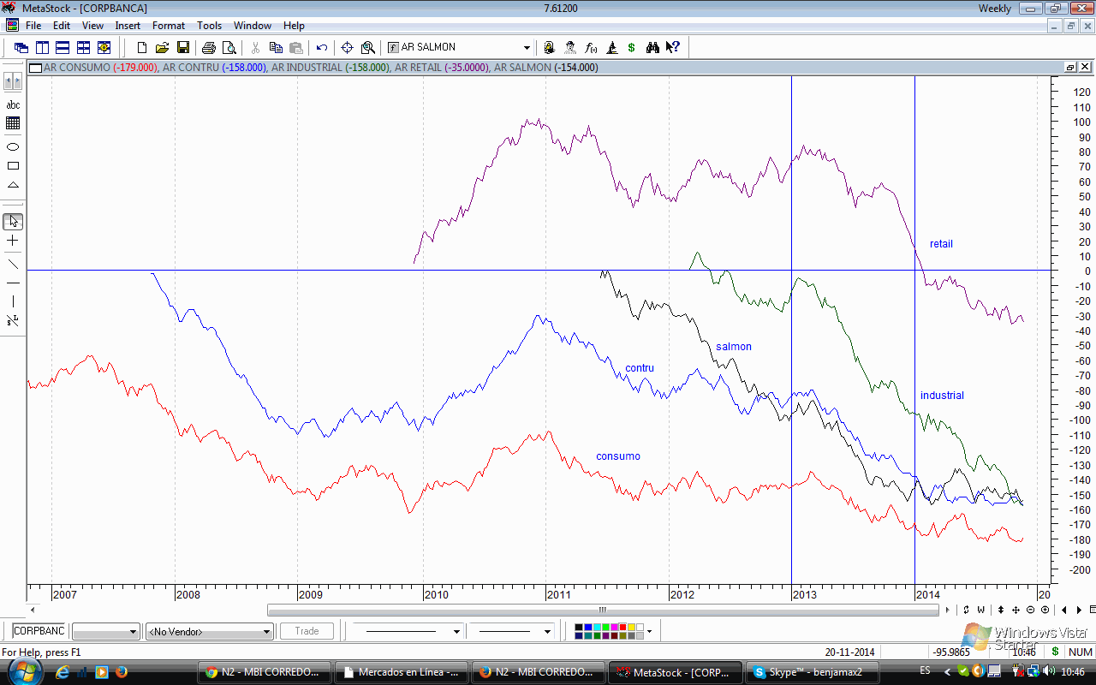Viewport: 1096px width, 685px height.
Task: Click the Column Windows layout icon
Action: [42, 48]
